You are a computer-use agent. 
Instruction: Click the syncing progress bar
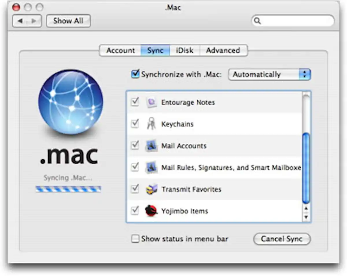point(69,189)
